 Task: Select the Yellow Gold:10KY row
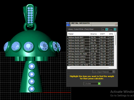[90, 40]
